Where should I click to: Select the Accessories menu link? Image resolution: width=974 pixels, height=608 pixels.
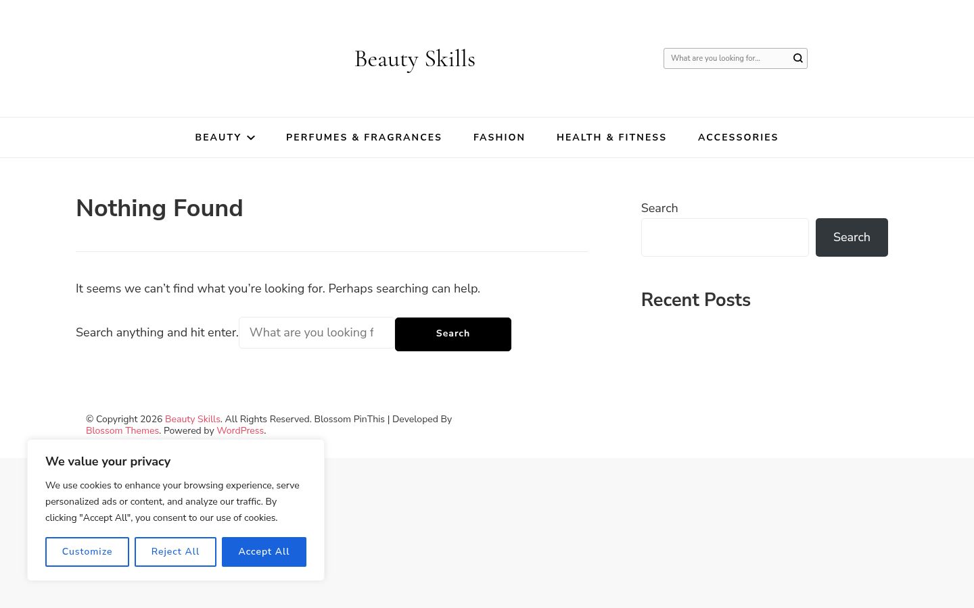pyautogui.click(x=738, y=137)
